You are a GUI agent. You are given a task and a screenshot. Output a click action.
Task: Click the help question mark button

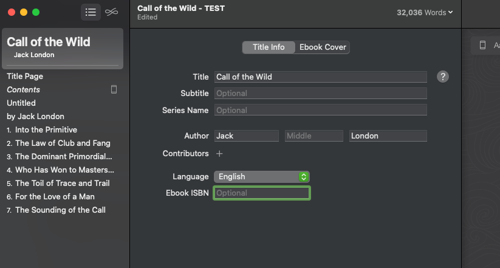click(x=443, y=77)
